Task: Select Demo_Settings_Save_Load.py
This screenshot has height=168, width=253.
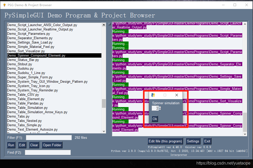Action: click(x=54, y=43)
